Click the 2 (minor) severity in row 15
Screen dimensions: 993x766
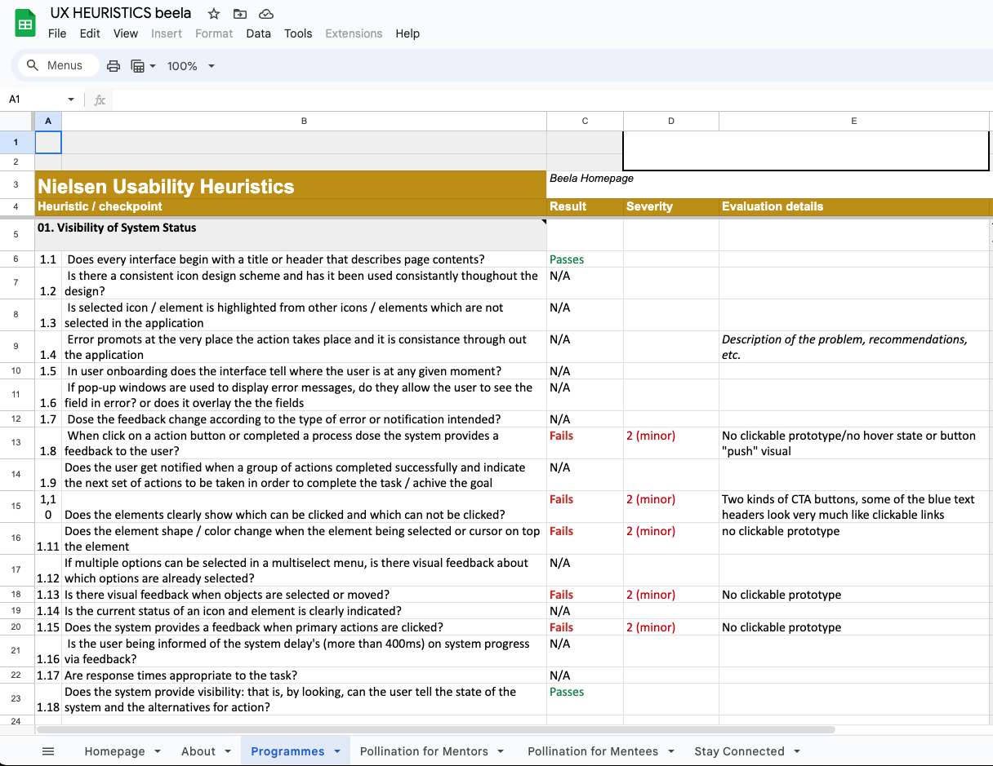click(671, 507)
